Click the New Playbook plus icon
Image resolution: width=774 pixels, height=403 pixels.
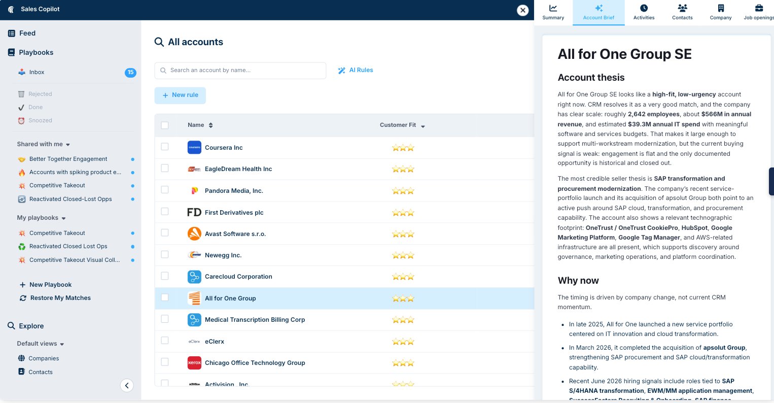click(22, 285)
